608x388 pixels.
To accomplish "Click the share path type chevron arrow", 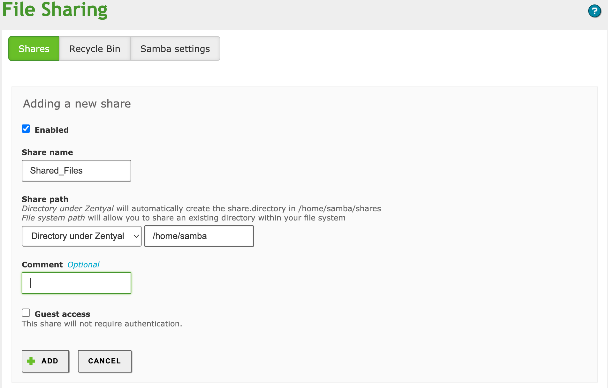I will [x=136, y=236].
